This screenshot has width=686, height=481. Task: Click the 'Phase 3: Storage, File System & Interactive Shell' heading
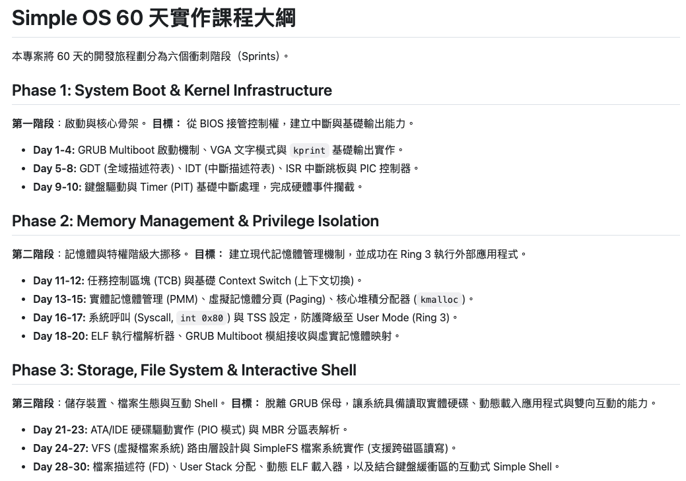click(x=184, y=370)
